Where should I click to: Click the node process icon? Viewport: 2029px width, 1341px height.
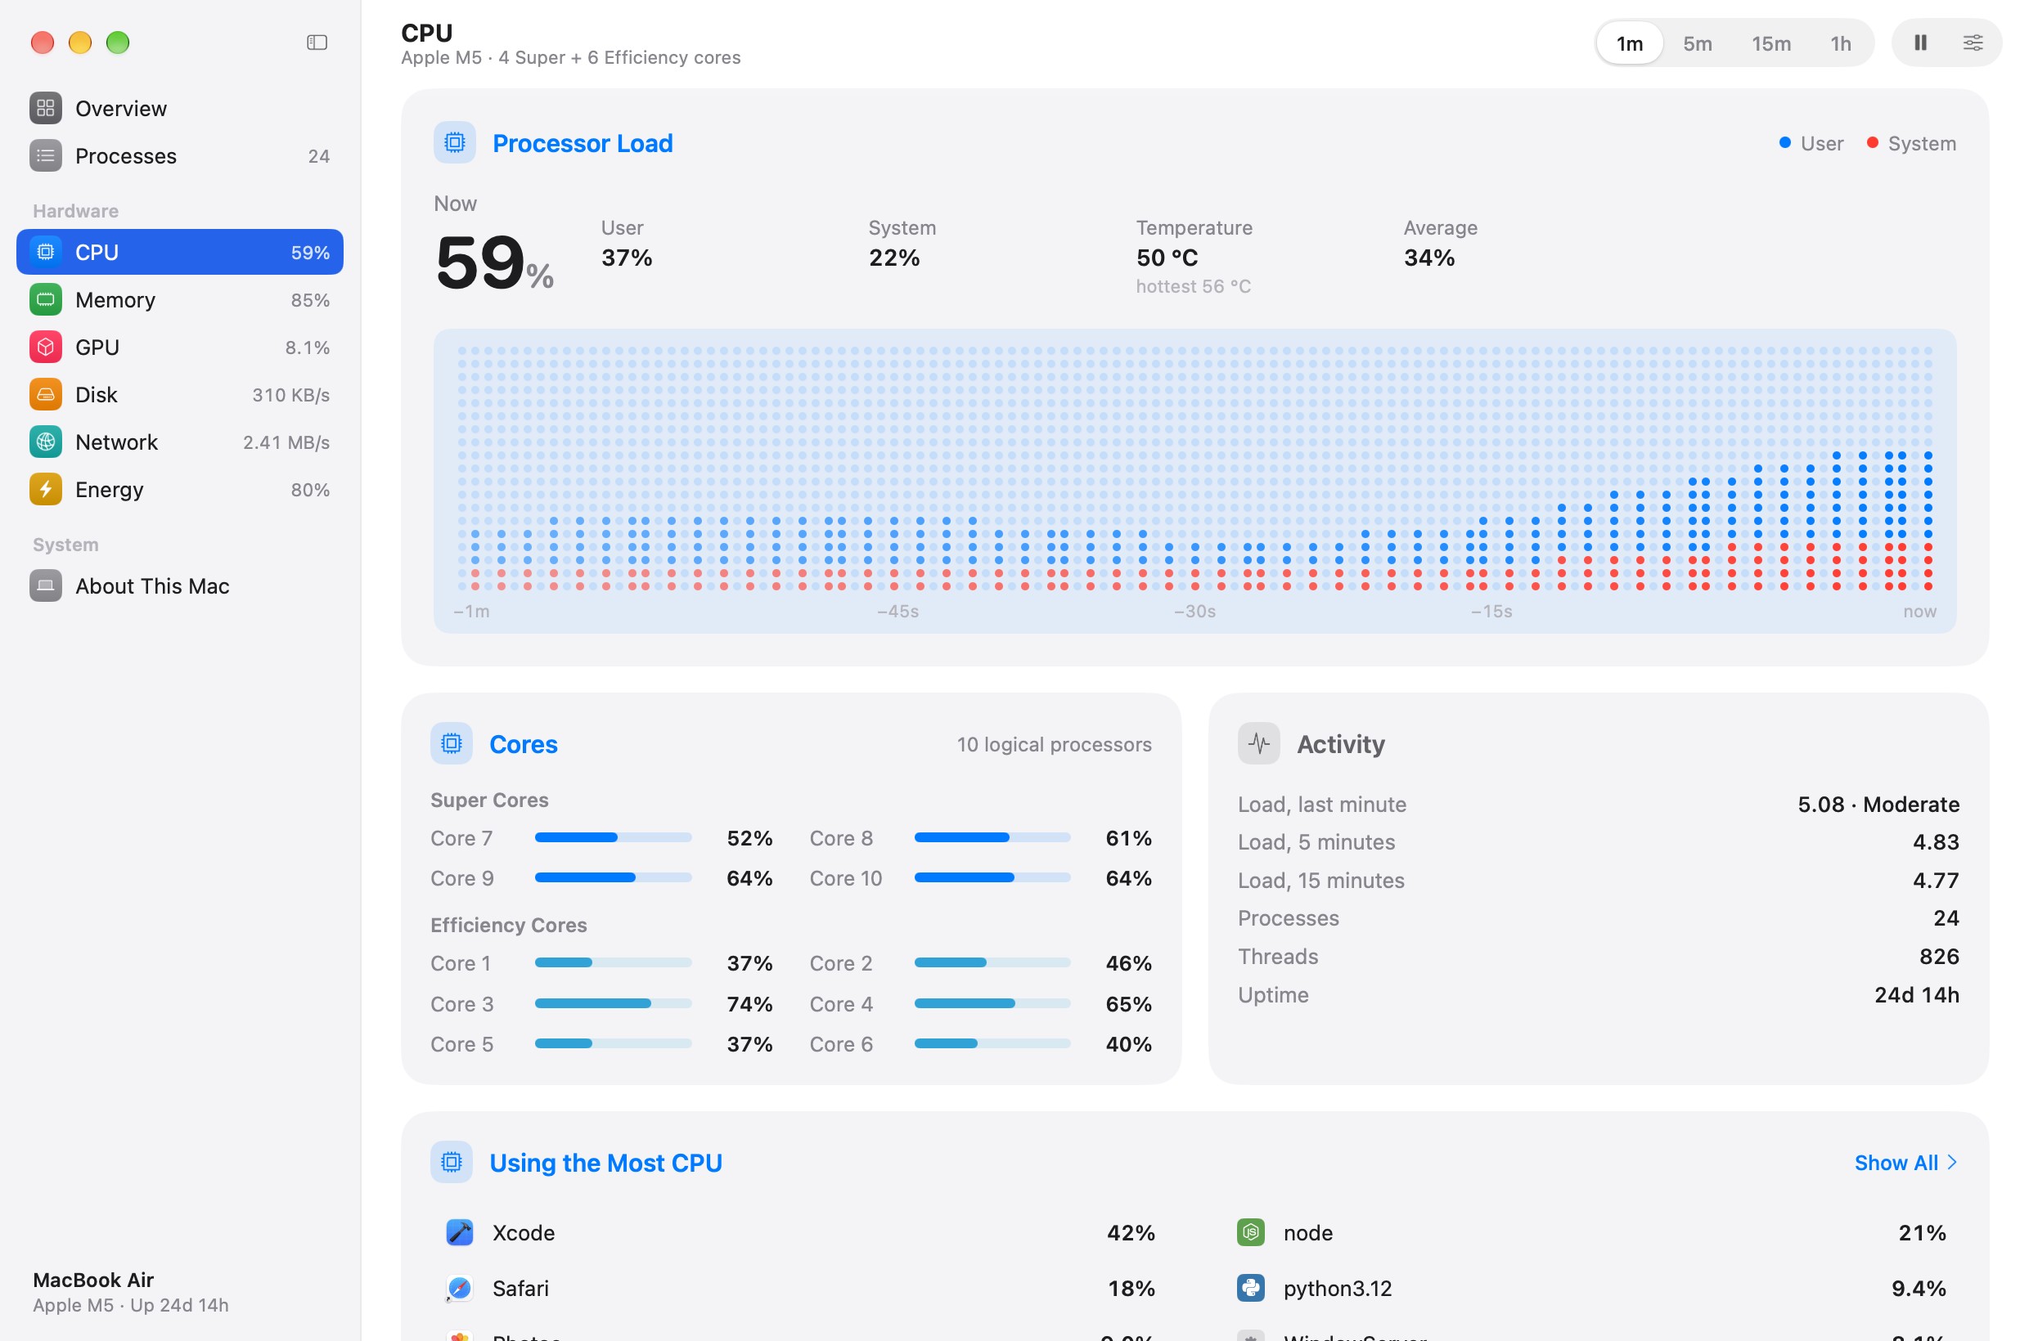tap(1250, 1231)
